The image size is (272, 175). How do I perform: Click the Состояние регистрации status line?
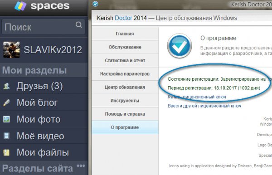pos(219,79)
